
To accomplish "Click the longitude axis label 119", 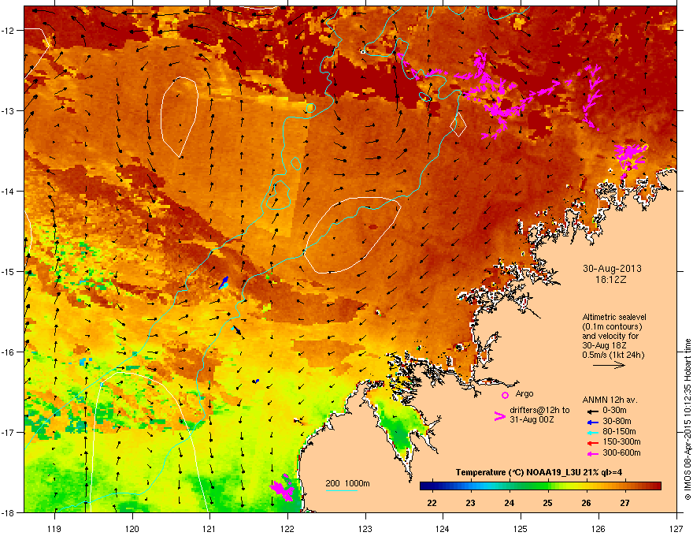I will pos(54,528).
